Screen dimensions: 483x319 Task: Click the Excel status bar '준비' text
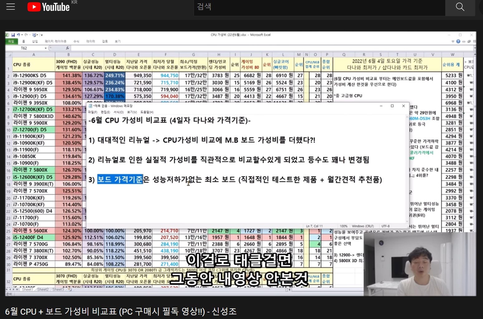9,294
